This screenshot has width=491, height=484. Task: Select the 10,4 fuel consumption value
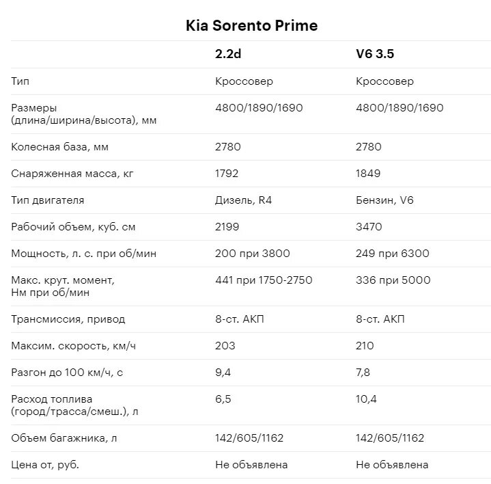(x=366, y=399)
